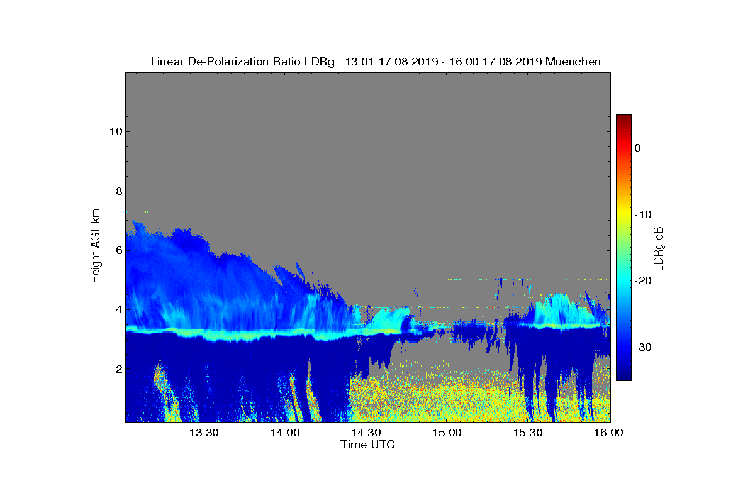Click the 15:30 time tick label
The image size is (755, 503).
pos(528,433)
